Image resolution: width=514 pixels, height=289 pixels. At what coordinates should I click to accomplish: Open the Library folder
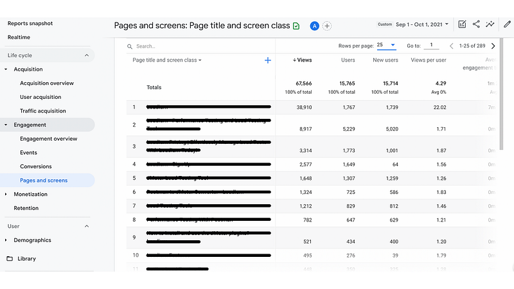(27, 259)
